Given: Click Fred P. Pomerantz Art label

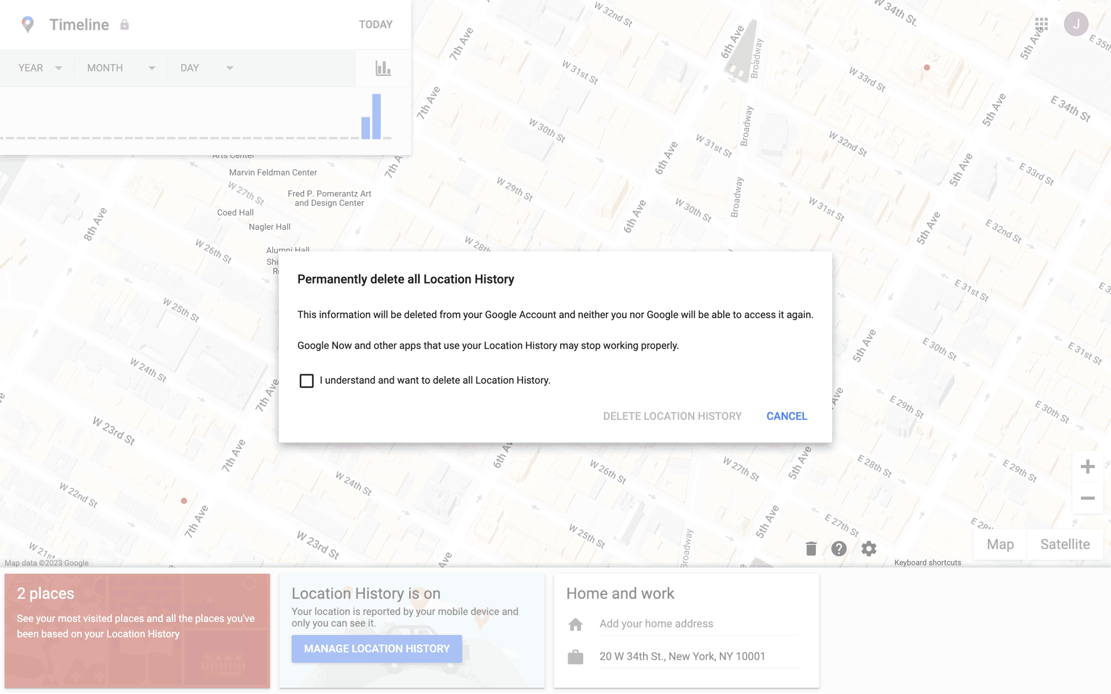Looking at the screenshot, I should (x=329, y=198).
